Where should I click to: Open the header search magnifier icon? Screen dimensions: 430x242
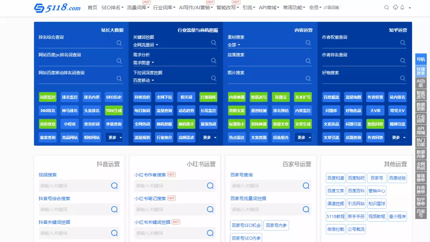[x=387, y=8]
